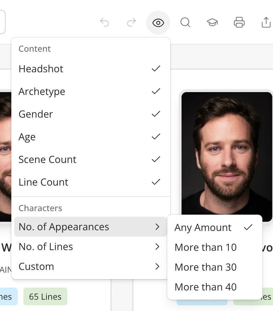The height and width of the screenshot is (311, 273).
Task: Open search with the magnifier icon
Action: pyautogui.click(x=185, y=22)
